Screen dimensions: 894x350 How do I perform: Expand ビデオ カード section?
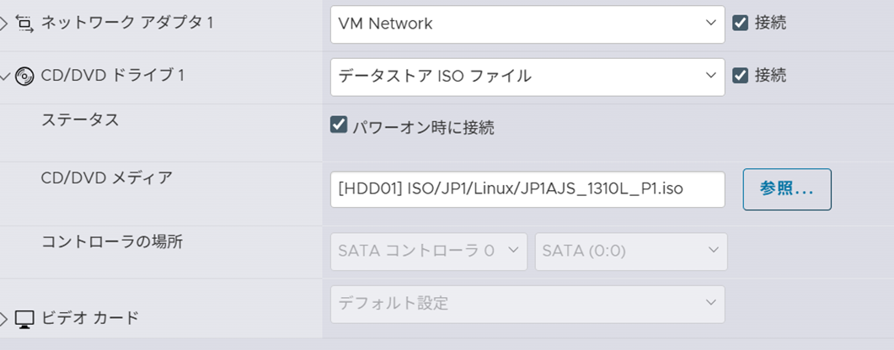point(5,318)
